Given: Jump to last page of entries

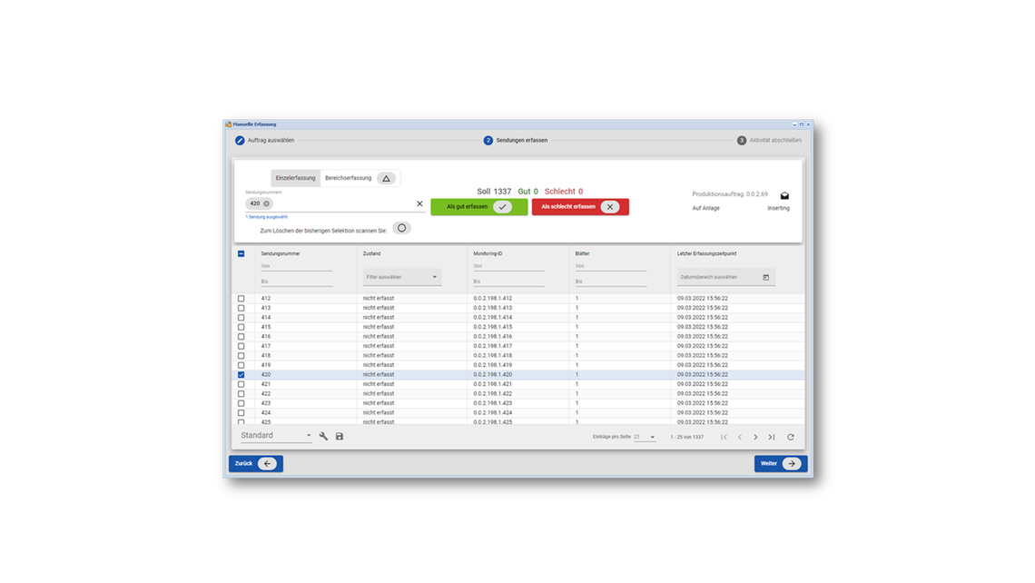Looking at the screenshot, I should [x=772, y=438].
